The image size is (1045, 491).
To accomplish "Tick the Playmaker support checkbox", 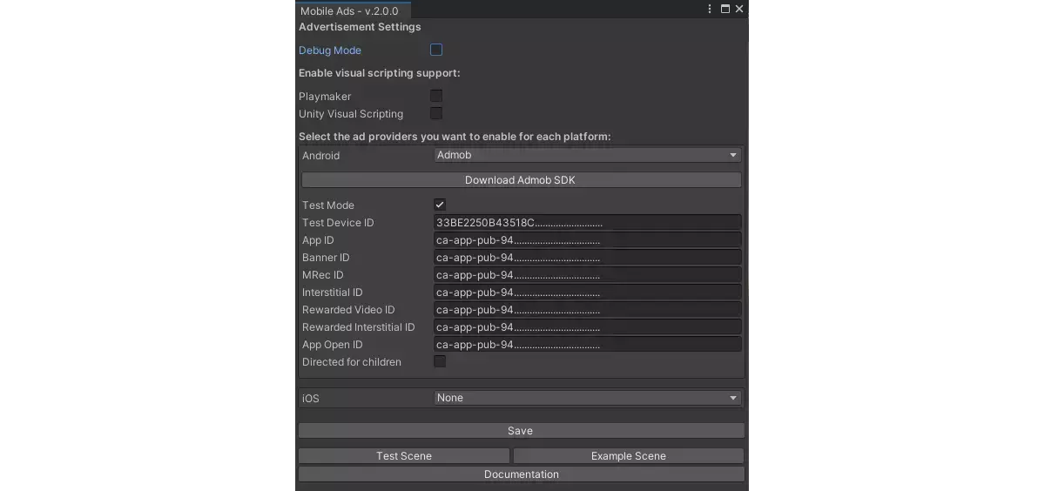I will 436,96.
